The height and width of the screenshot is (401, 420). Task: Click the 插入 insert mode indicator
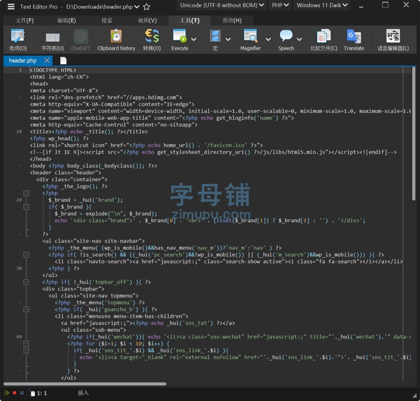(x=83, y=393)
